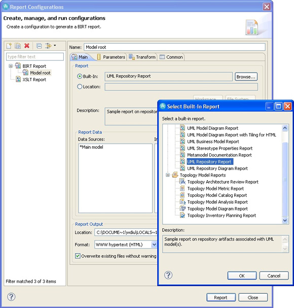
Task: Select the Location radio button
Action: [x=80, y=86]
